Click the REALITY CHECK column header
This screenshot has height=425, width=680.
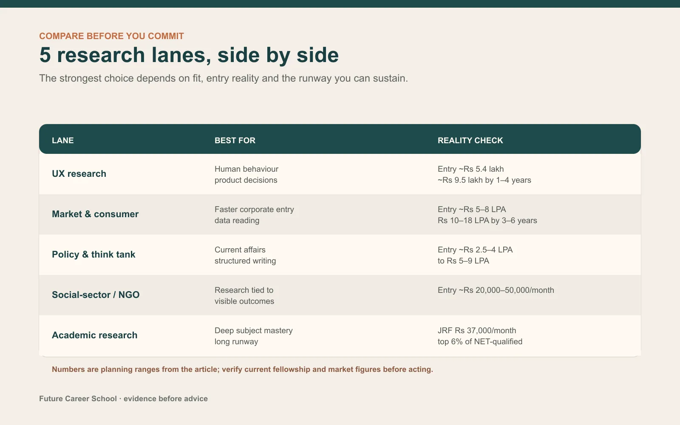pos(470,140)
